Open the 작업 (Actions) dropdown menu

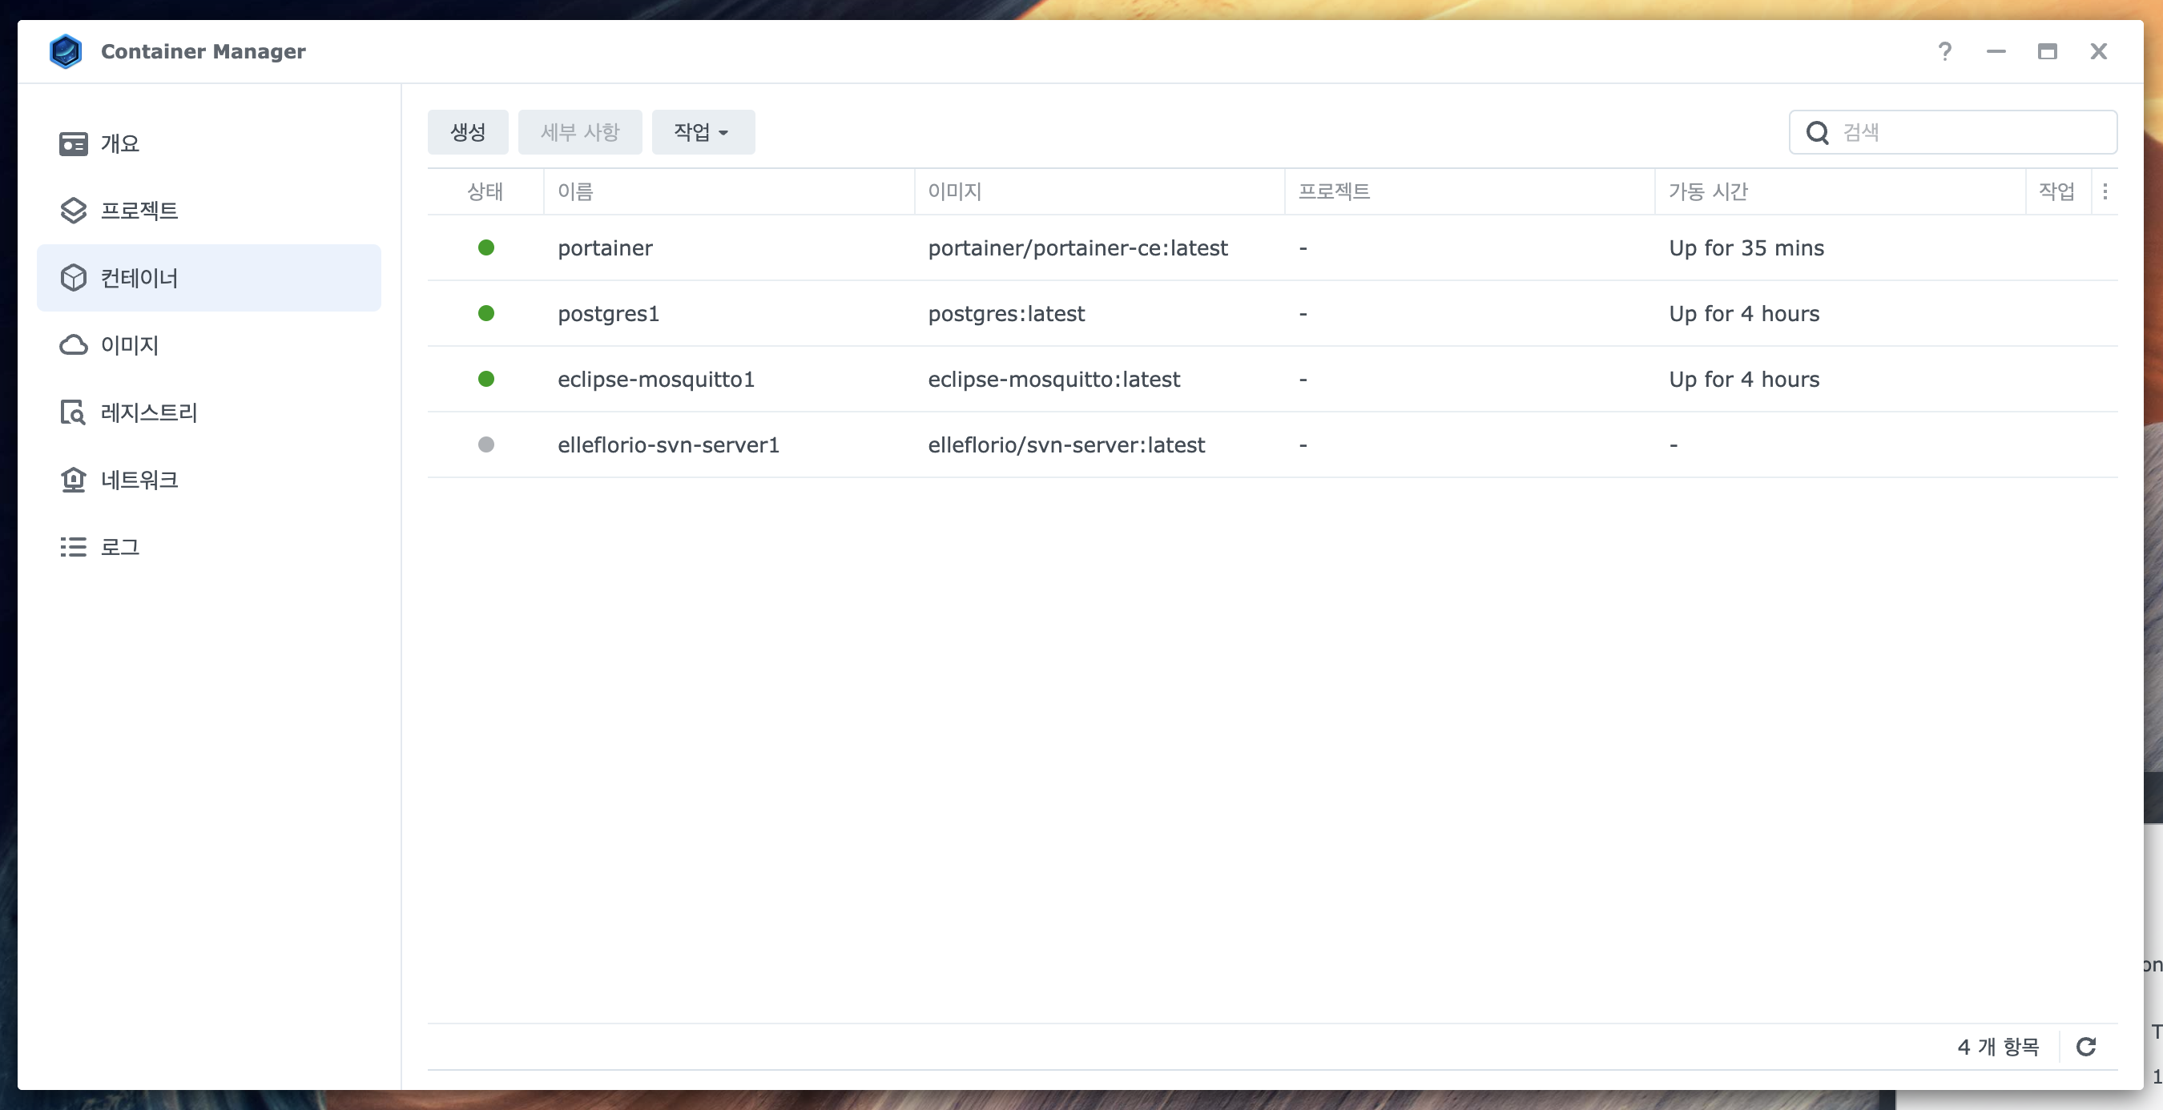pos(702,131)
